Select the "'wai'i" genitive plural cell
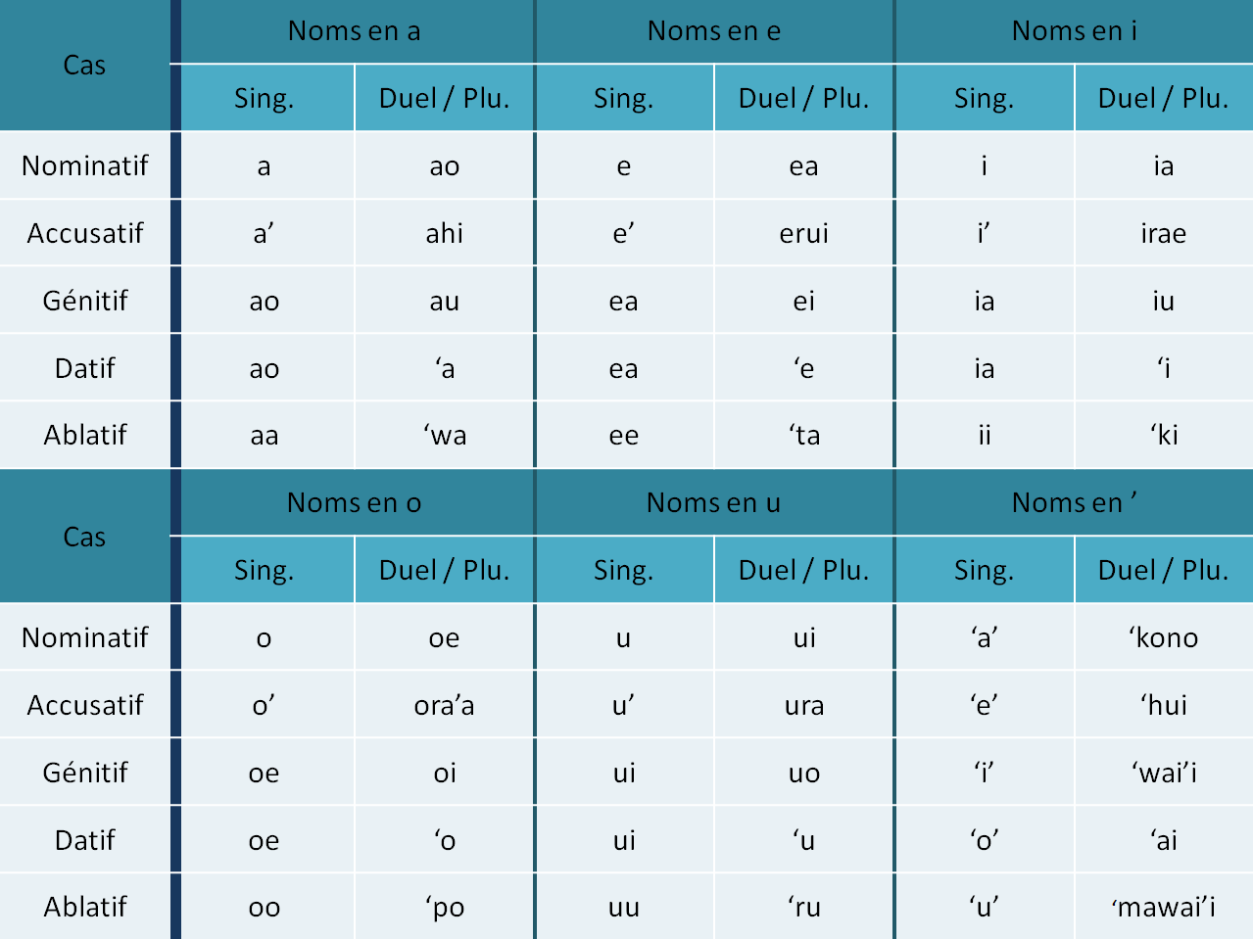Screen dimensions: 1253x939 (x=1164, y=773)
